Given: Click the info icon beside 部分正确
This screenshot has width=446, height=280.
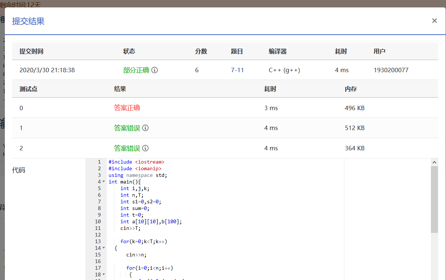Looking at the screenshot, I should coord(155,70).
